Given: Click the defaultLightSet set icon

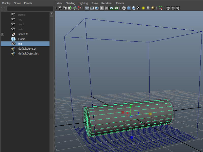Looking at the screenshot, I should tap(13, 49).
